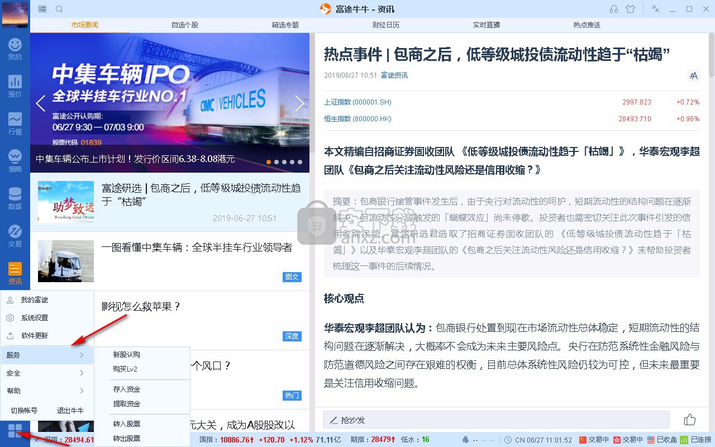Choose 存入资金 in the submenu
Screen dimensions: 715x447
point(126,389)
